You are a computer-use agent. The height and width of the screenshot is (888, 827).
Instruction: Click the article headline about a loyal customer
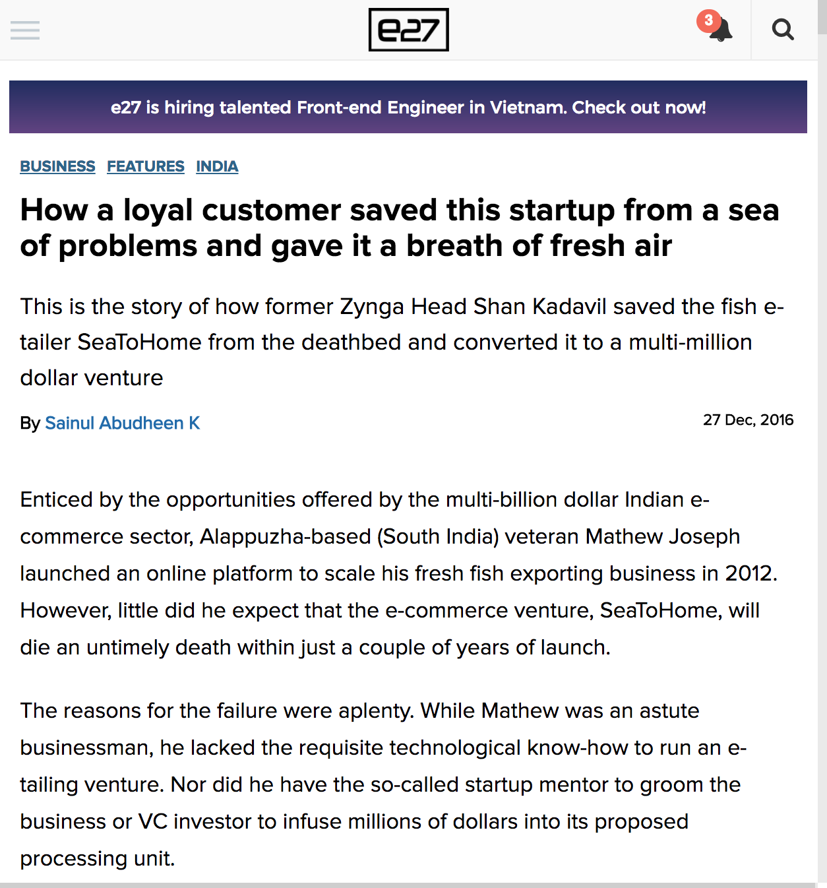(x=400, y=228)
